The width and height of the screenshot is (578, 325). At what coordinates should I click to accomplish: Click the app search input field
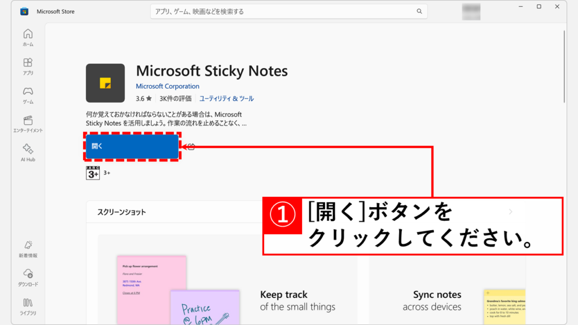coord(288,11)
